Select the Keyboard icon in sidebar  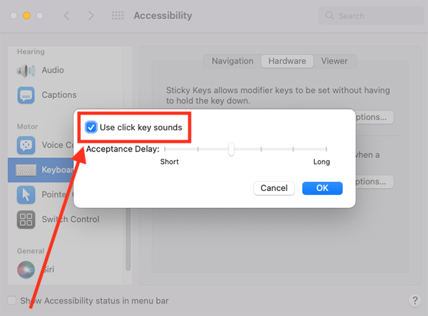(26, 170)
